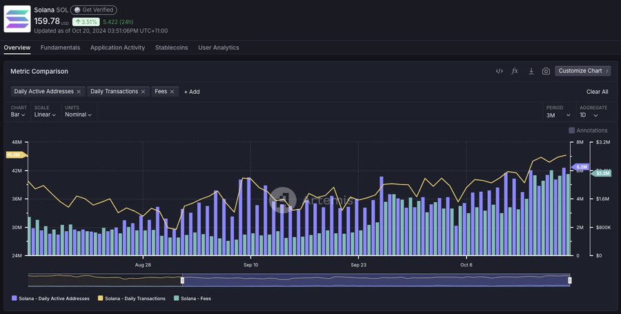
Task: Open the Stablecoins tab
Action: click(x=172, y=48)
